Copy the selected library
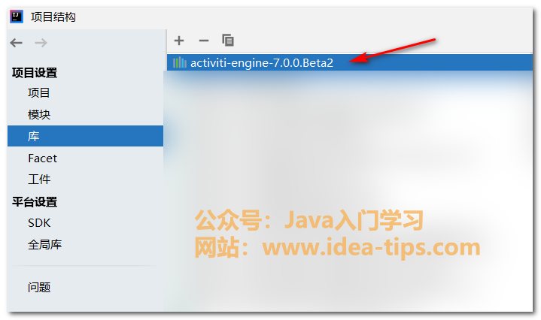The height and width of the screenshot is (320, 541). 228,41
